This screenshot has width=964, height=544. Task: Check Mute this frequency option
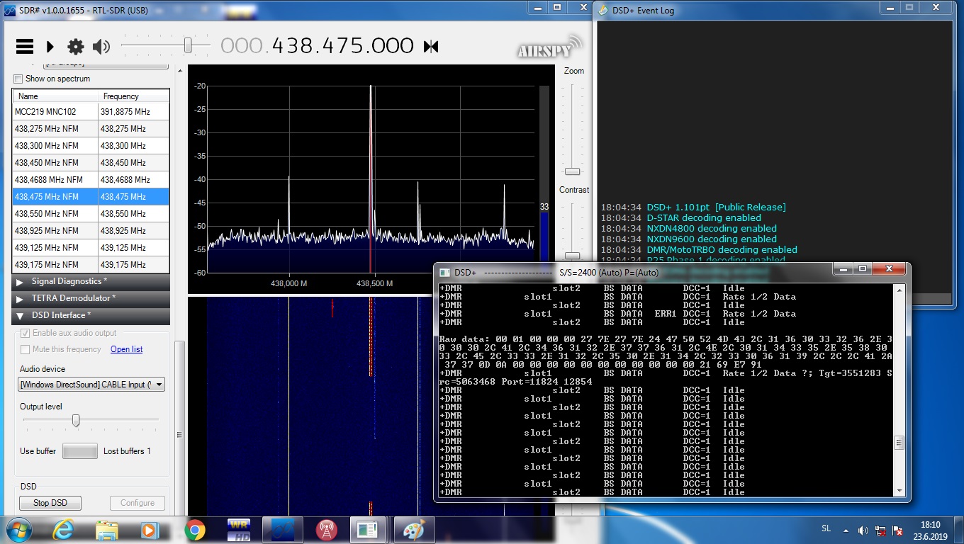26,349
